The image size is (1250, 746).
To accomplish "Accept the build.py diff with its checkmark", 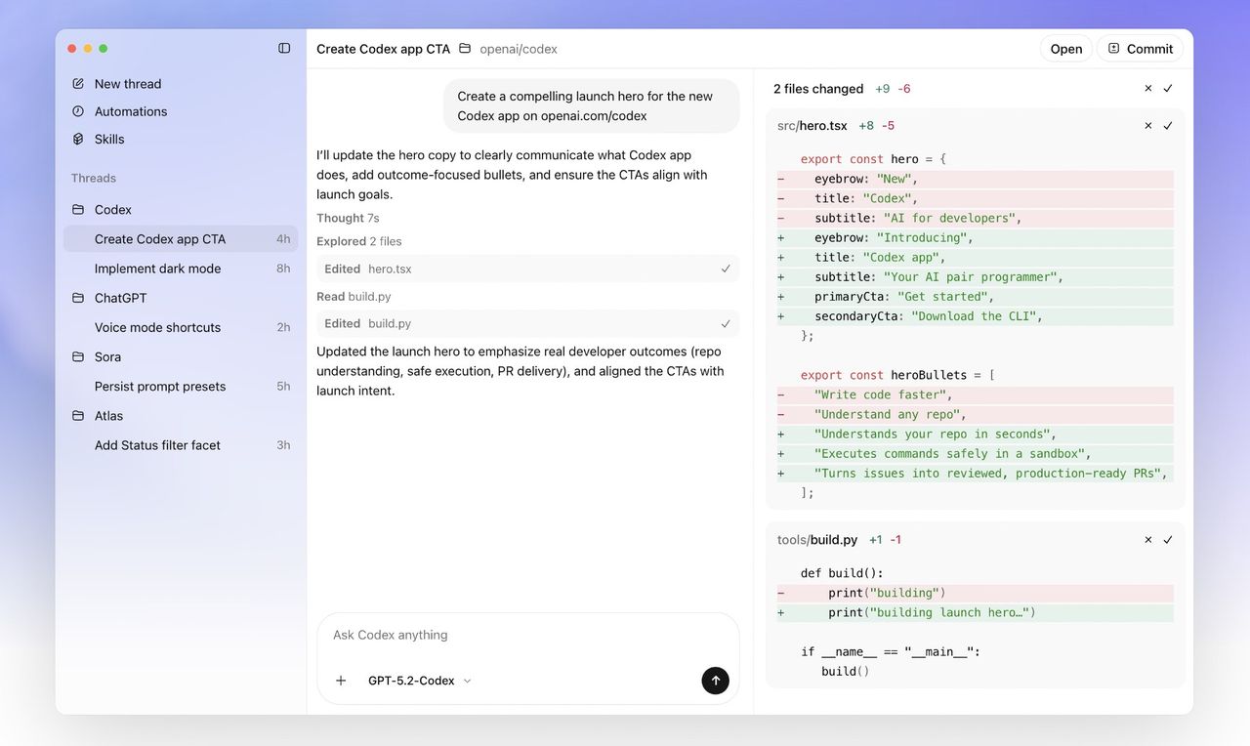I will point(1168,539).
